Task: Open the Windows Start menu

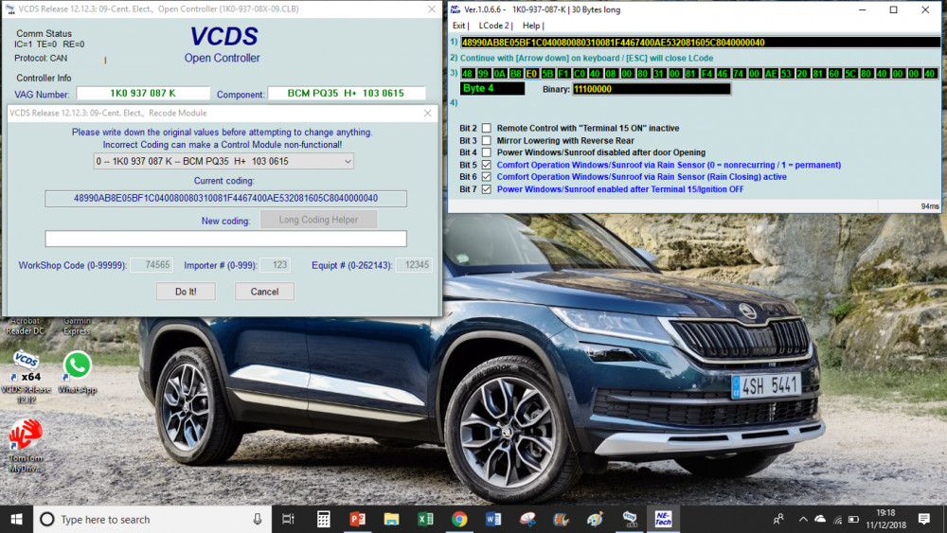Action: [16, 519]
